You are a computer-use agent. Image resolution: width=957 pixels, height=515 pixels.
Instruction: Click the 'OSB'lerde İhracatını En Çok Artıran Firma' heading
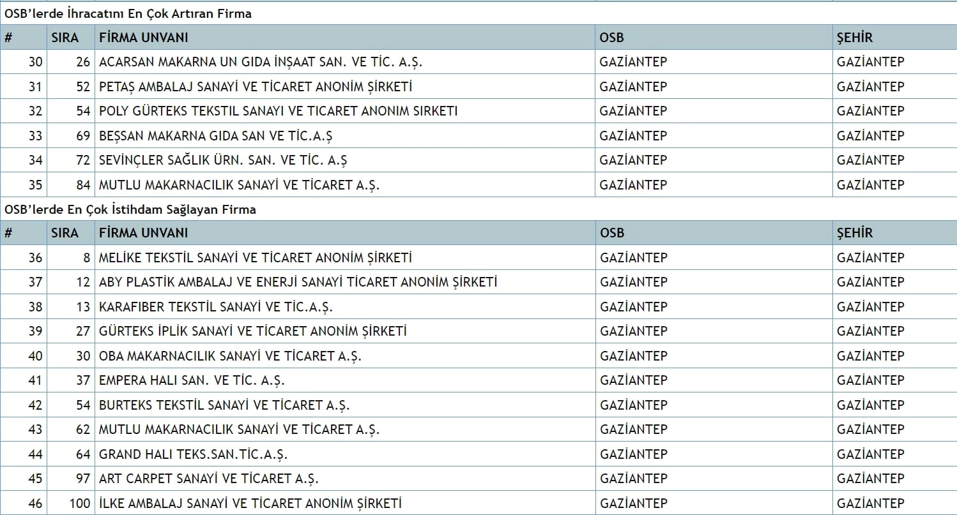tap(128, 13)
